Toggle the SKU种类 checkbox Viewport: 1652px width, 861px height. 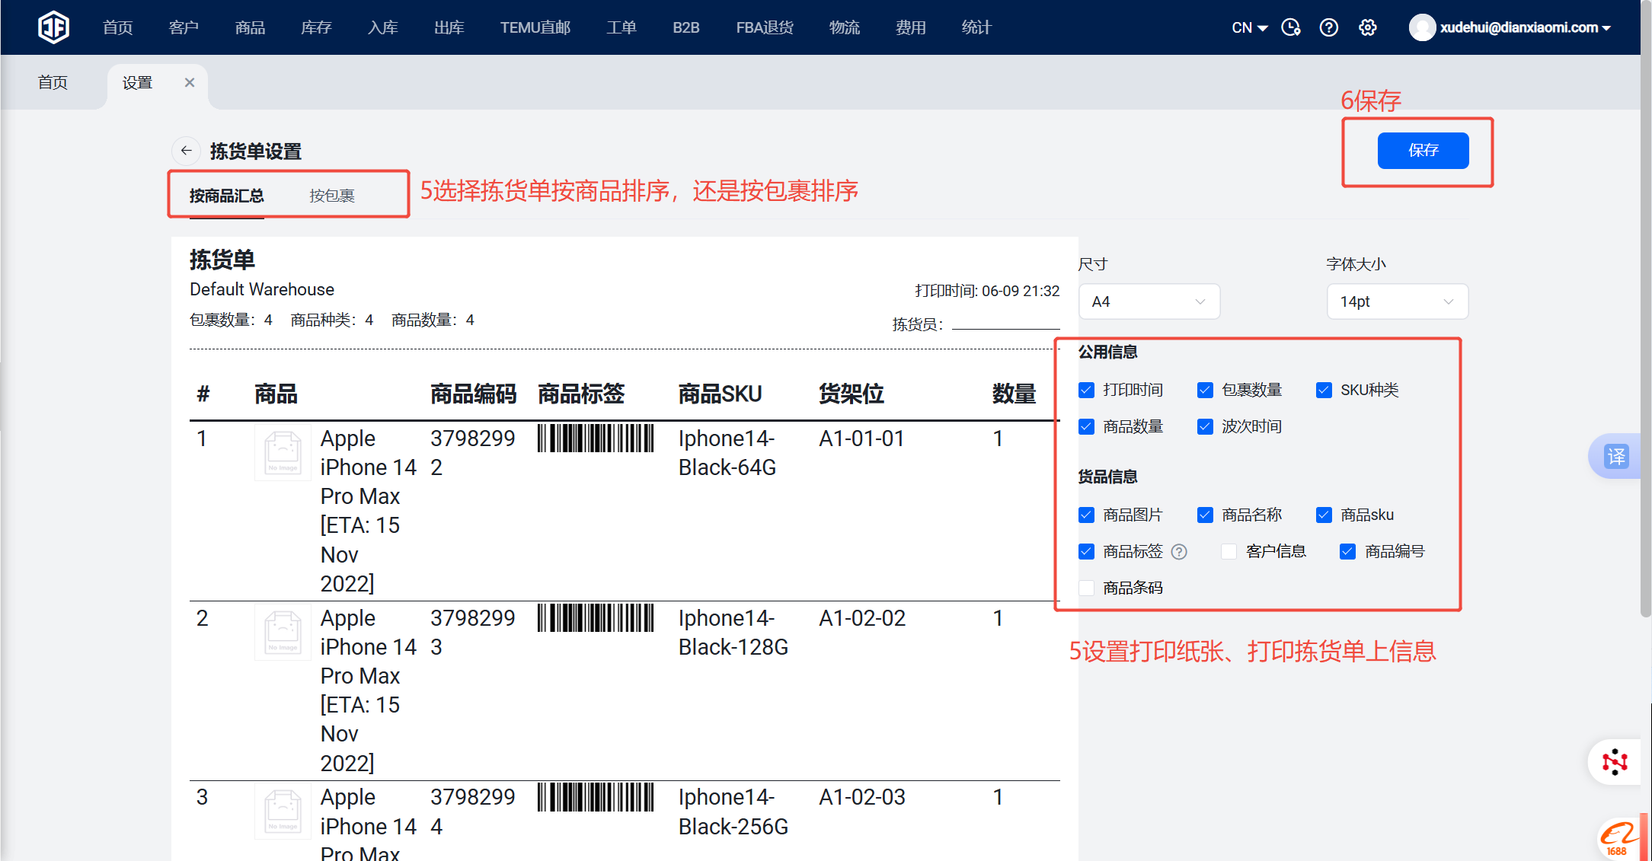click(x=1324, y=390)
